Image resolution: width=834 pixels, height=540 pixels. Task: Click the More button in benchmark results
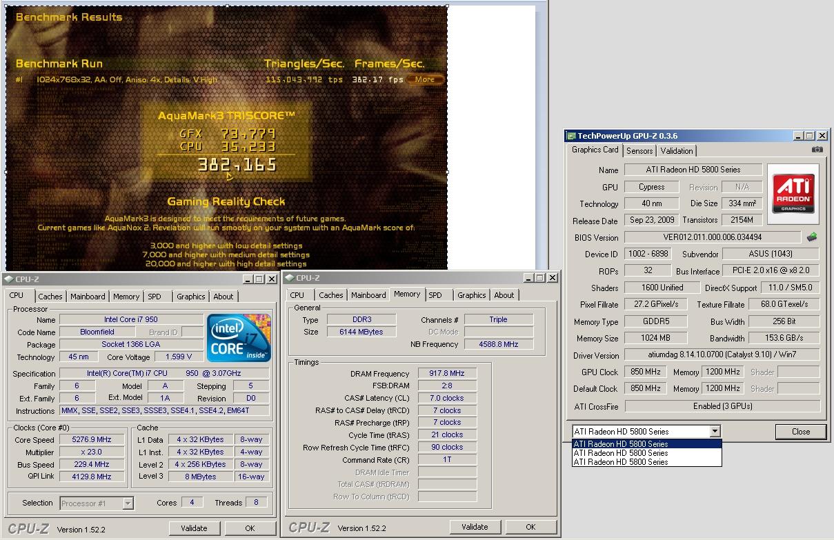pos(424,79)
